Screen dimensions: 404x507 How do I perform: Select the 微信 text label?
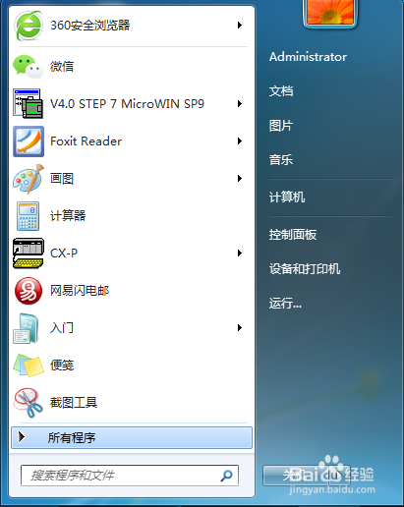(x=62, y=67)
